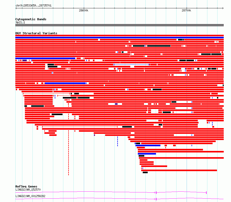Open the DGV Structural Variants track title
The height and width of the screenshot is (202, 231).
tap(36, 33)
